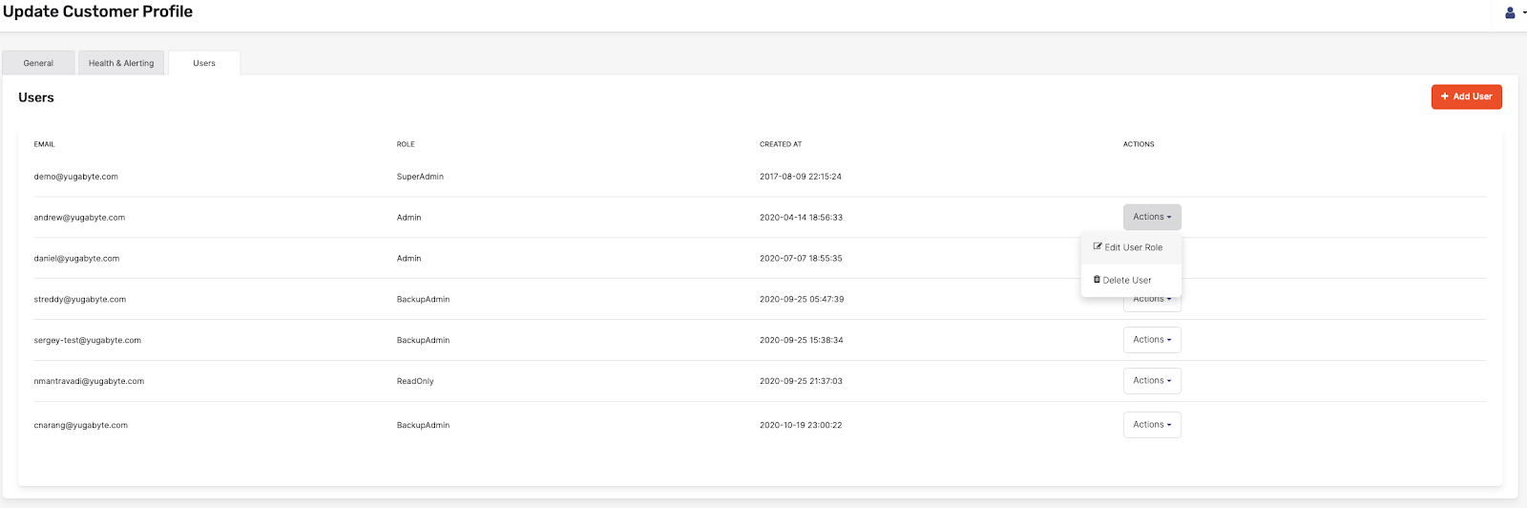Viewport: 1527px width, 508px height.
Task: Click creation date 2020-10-19 23:00:22
Action: click(x=801, y=426)
